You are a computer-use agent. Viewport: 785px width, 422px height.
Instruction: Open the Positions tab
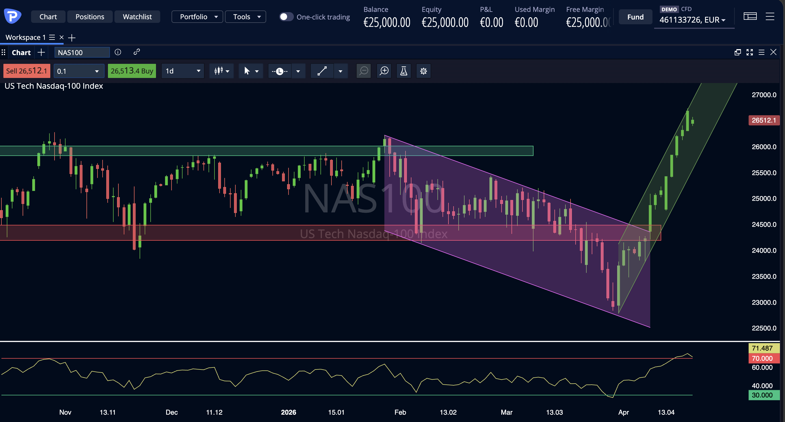(90, 17)
